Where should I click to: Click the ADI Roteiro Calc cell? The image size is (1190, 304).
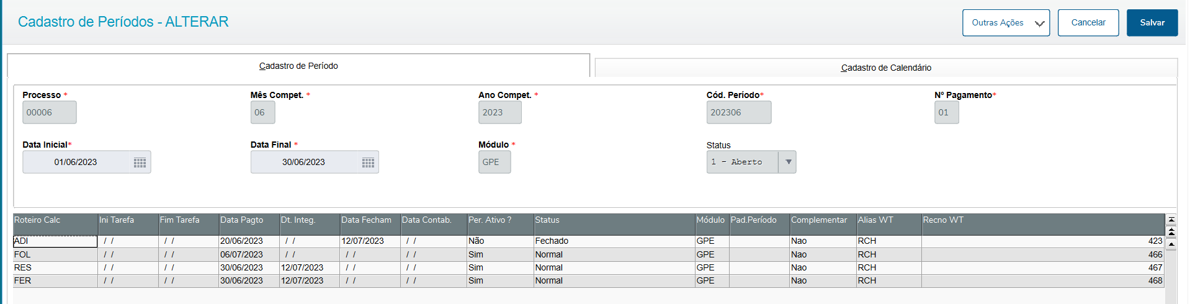pyautogui.click(x=55, y=241)
